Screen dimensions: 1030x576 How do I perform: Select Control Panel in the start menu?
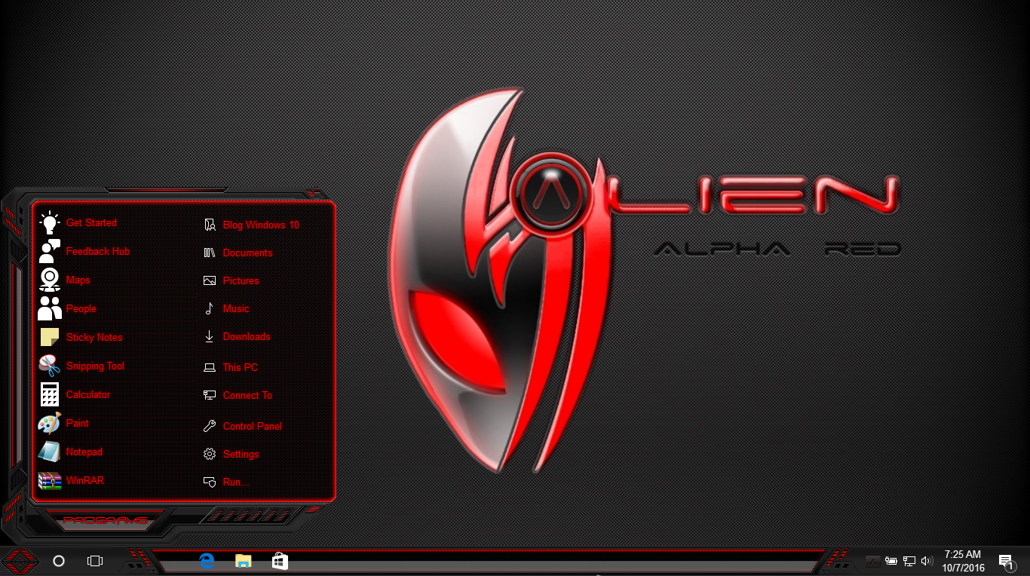pyautogui.click(x=252, y=426)
